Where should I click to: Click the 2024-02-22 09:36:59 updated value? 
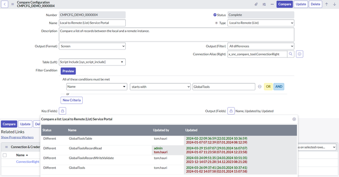[217, 138]
